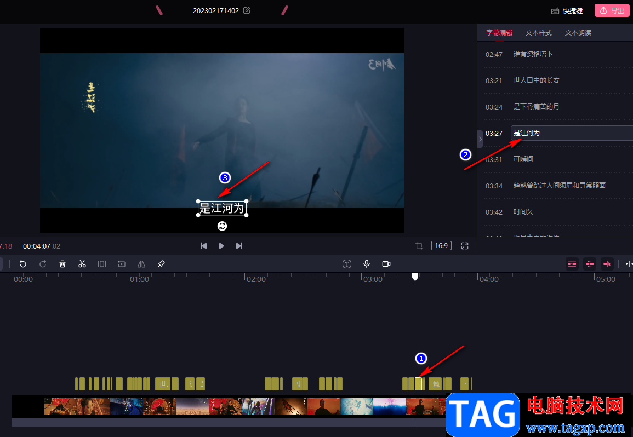633x437 pixels.
Task: Open the camera recording icon
Action: coord(386,264)
